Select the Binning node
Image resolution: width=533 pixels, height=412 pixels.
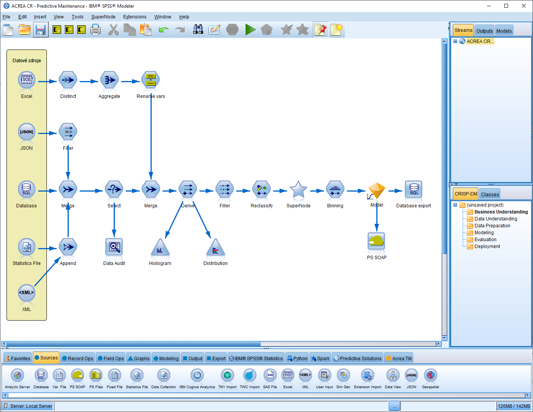[335, 190]
